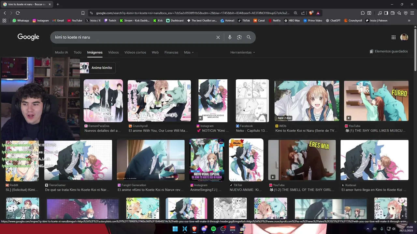Open the Kudasai image result thumbnail
The image size is (417, 234).
coord(374,160)
